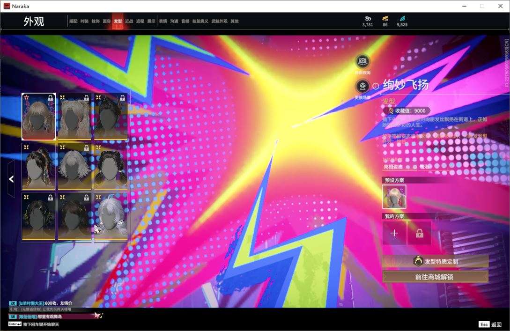Open the 近战 tab
The height and width of the screenshot is (331, 510).
click(129, 21)
